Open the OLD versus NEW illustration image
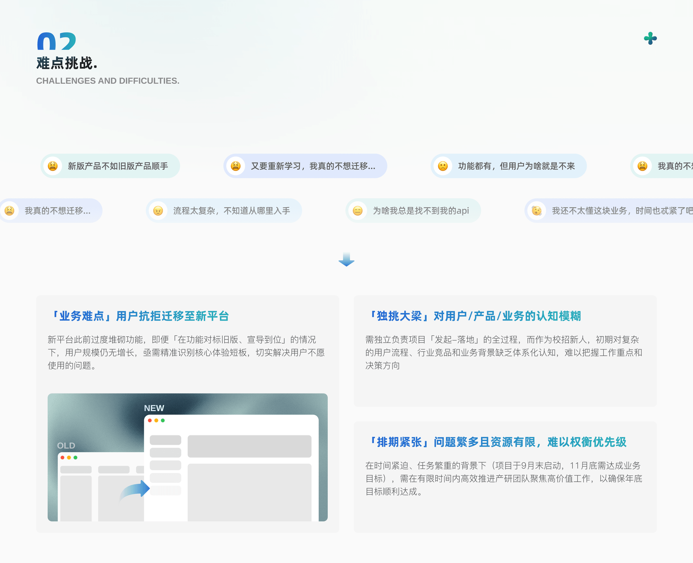Screen dimensions: 693x563 pos(188,457)
